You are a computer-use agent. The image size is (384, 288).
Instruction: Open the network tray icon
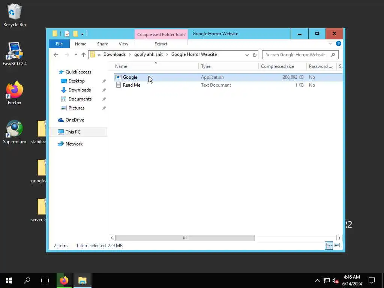coord(327,280)
